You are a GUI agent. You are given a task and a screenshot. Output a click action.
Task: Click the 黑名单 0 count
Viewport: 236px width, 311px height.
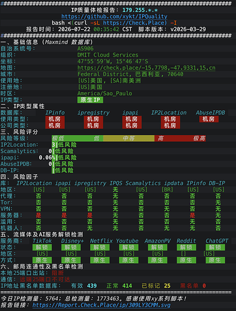[193, 286]
